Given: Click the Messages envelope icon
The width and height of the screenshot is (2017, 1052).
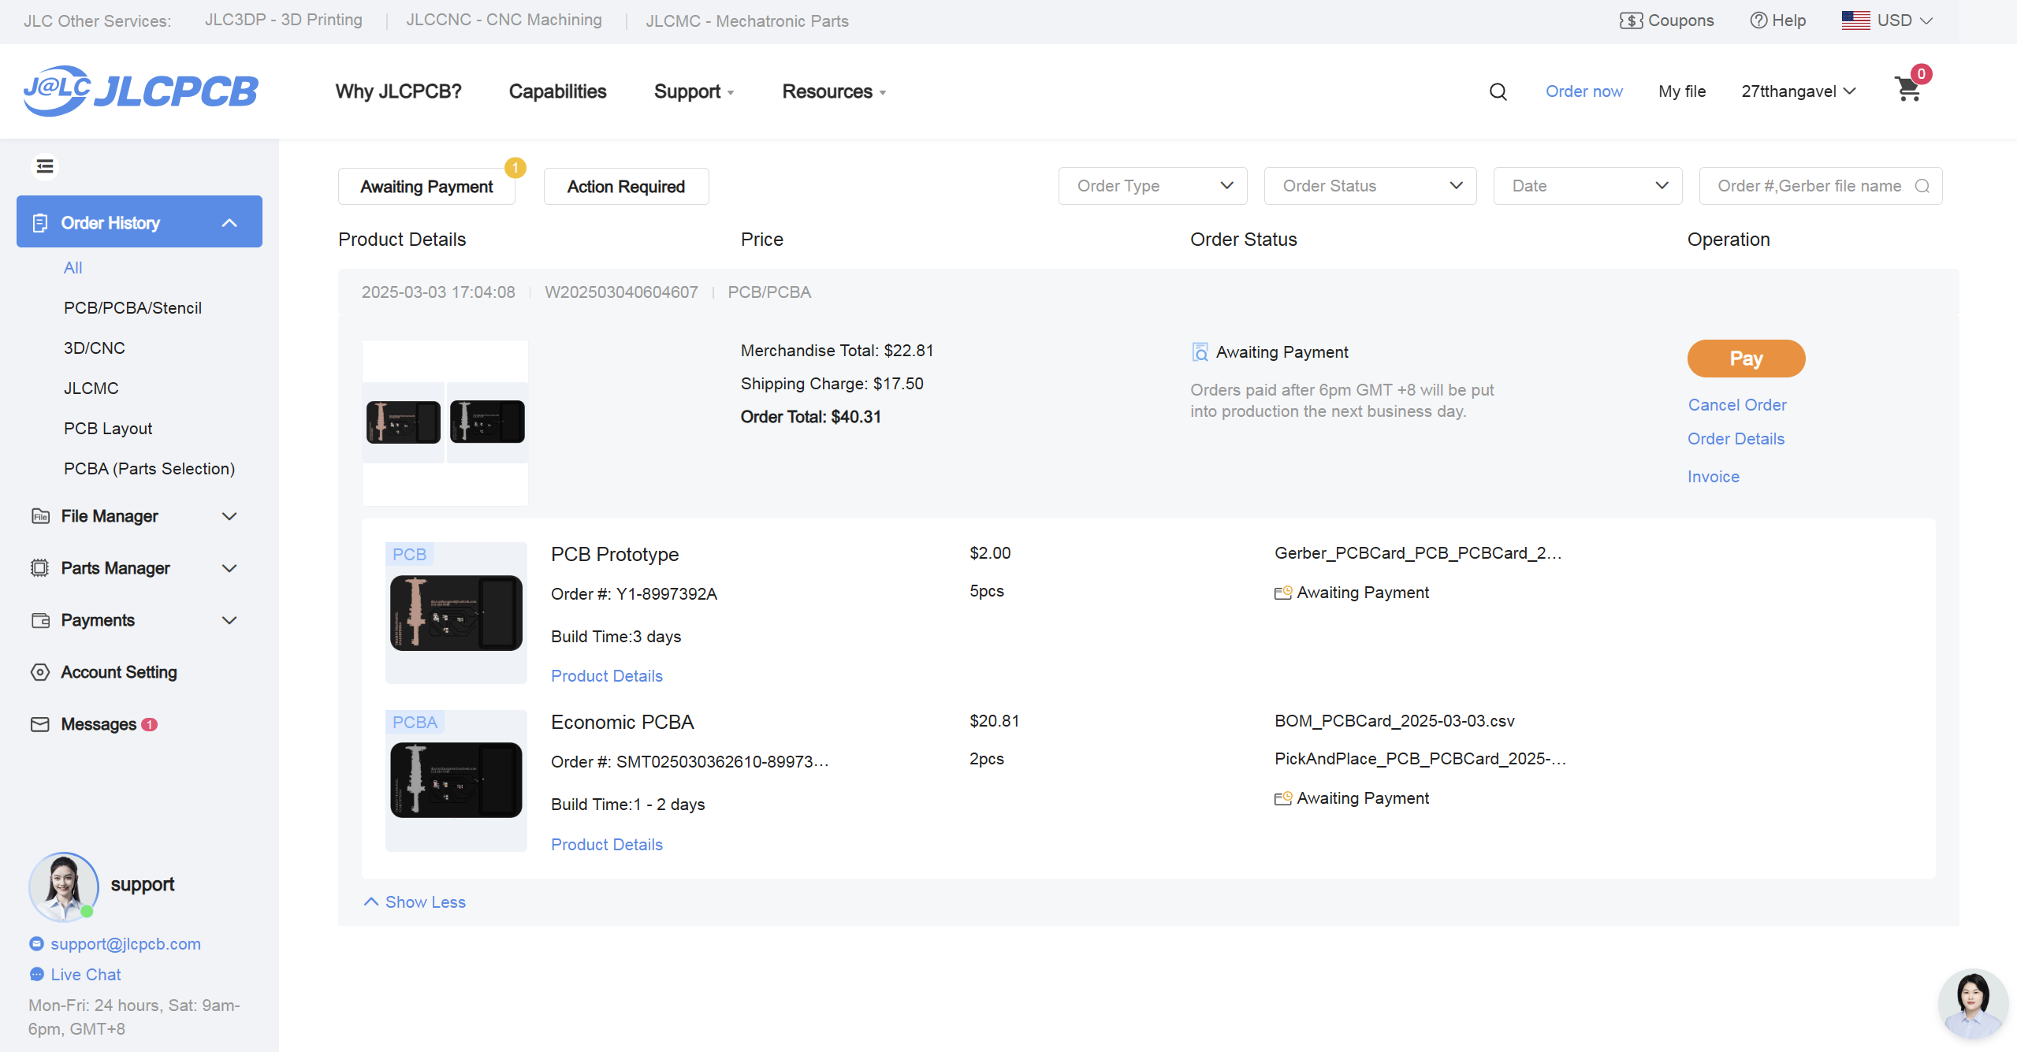Looking at the screenshot, I should [x=39, y=724].
